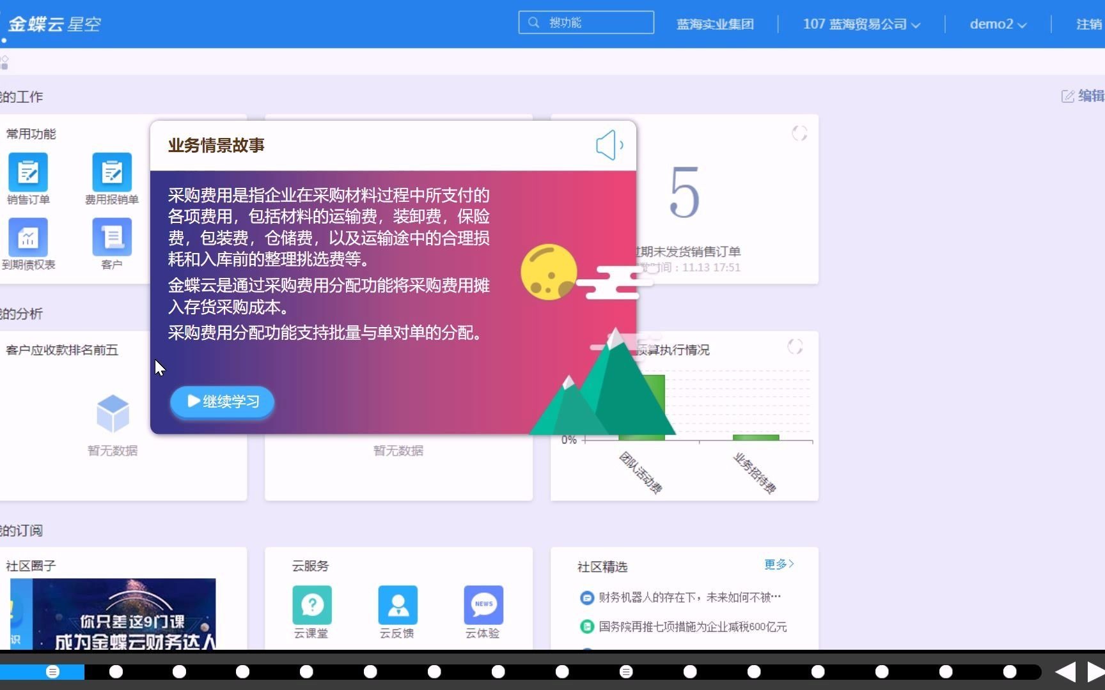Open the 客户 shortcut icon

tap(112, 237)
